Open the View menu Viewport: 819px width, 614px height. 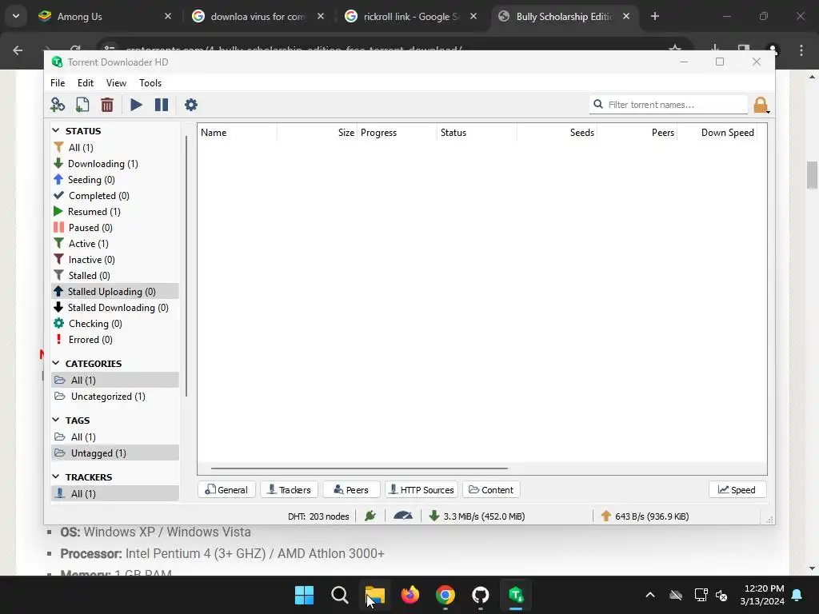[116, 83]
